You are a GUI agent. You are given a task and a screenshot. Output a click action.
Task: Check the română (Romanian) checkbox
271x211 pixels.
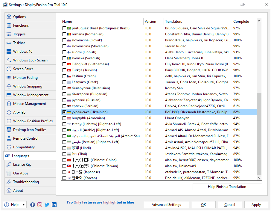coord(64,34)
